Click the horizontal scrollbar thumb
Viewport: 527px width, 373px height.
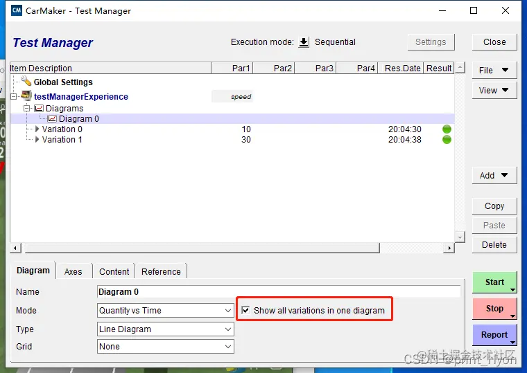click(202, 248)
